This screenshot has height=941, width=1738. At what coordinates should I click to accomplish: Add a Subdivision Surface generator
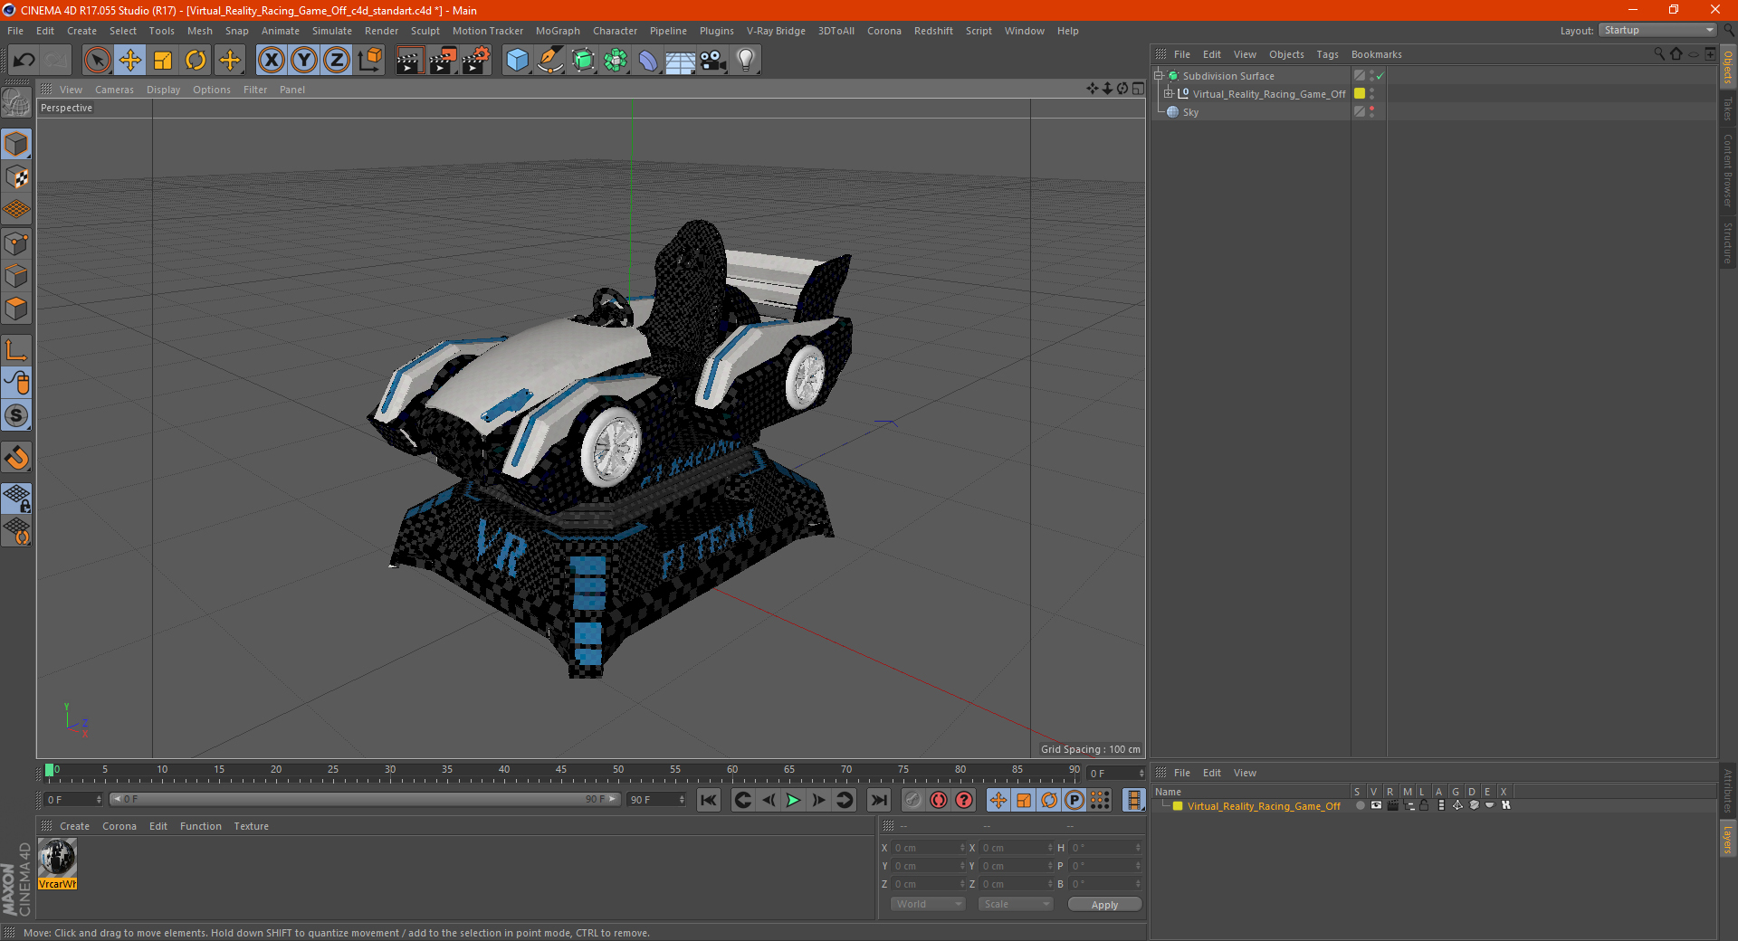pyautogui.click(x=583, y=61)
